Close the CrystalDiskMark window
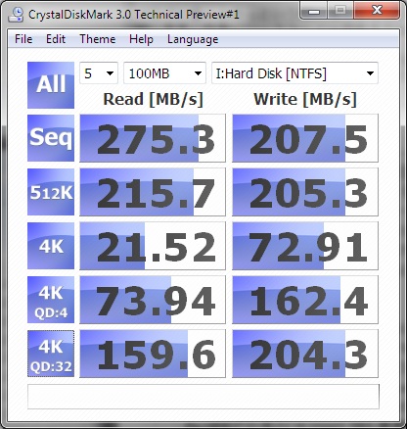Viewport: 407px width, 429px height. point(377,11)
